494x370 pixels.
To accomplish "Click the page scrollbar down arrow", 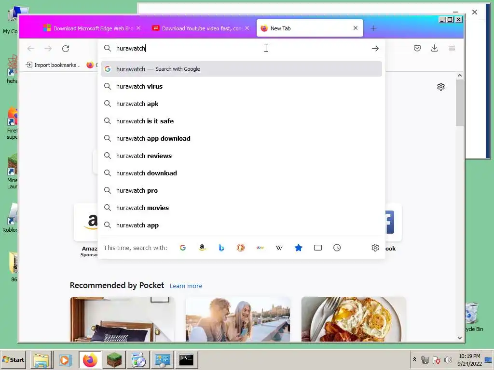I will coord(460,338).
